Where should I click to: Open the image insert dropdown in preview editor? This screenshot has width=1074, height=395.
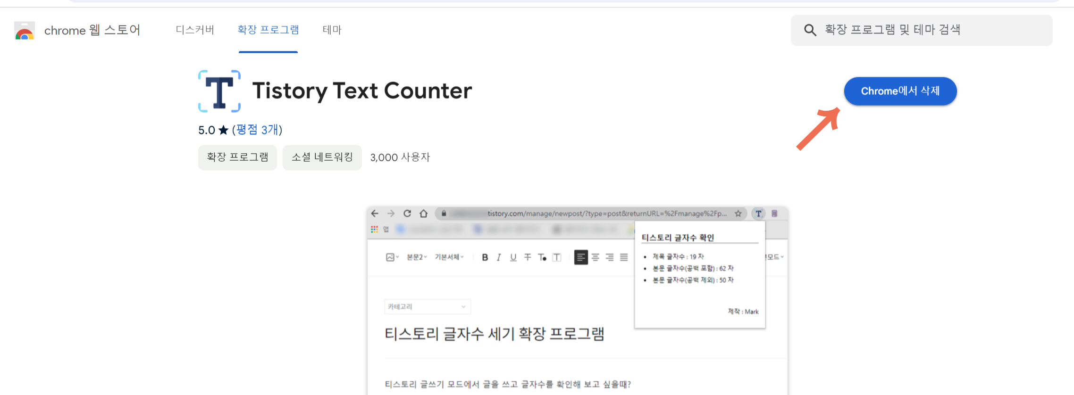pos(392,257)
